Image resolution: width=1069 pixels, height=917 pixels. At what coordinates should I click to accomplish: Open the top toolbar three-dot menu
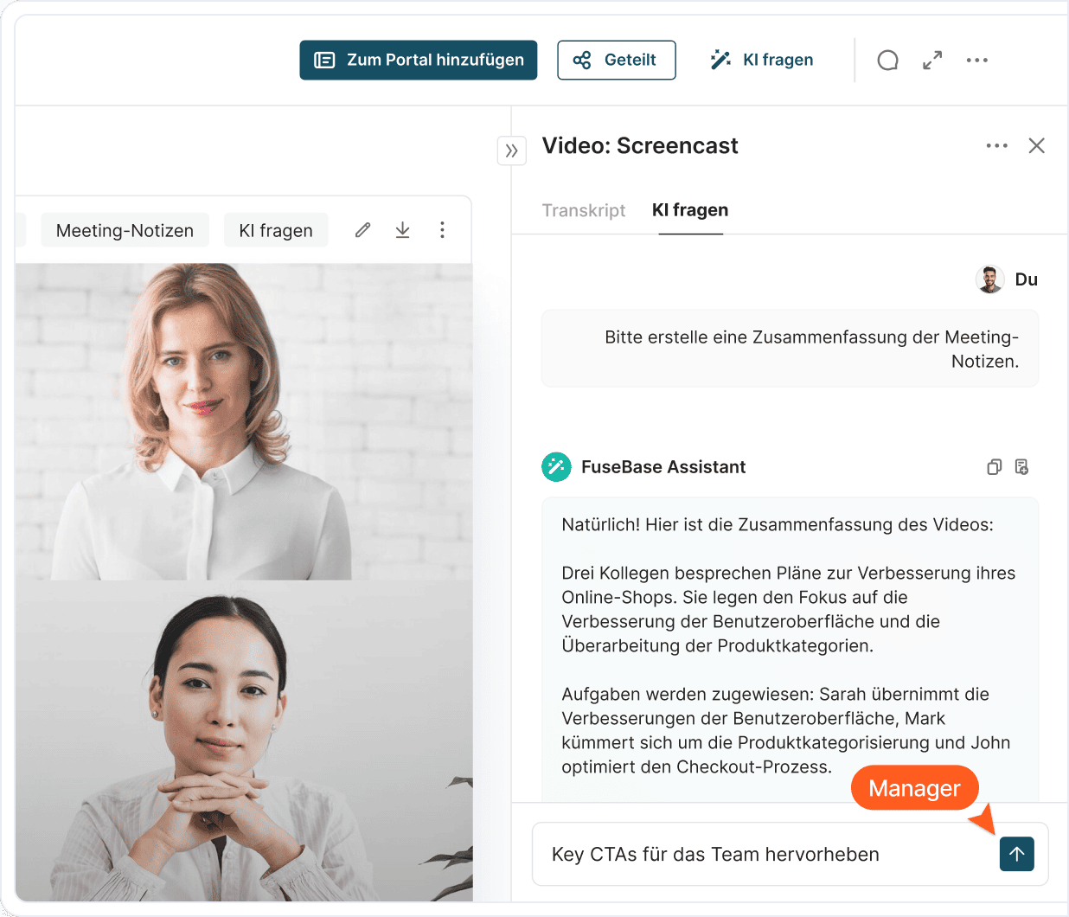976,61
